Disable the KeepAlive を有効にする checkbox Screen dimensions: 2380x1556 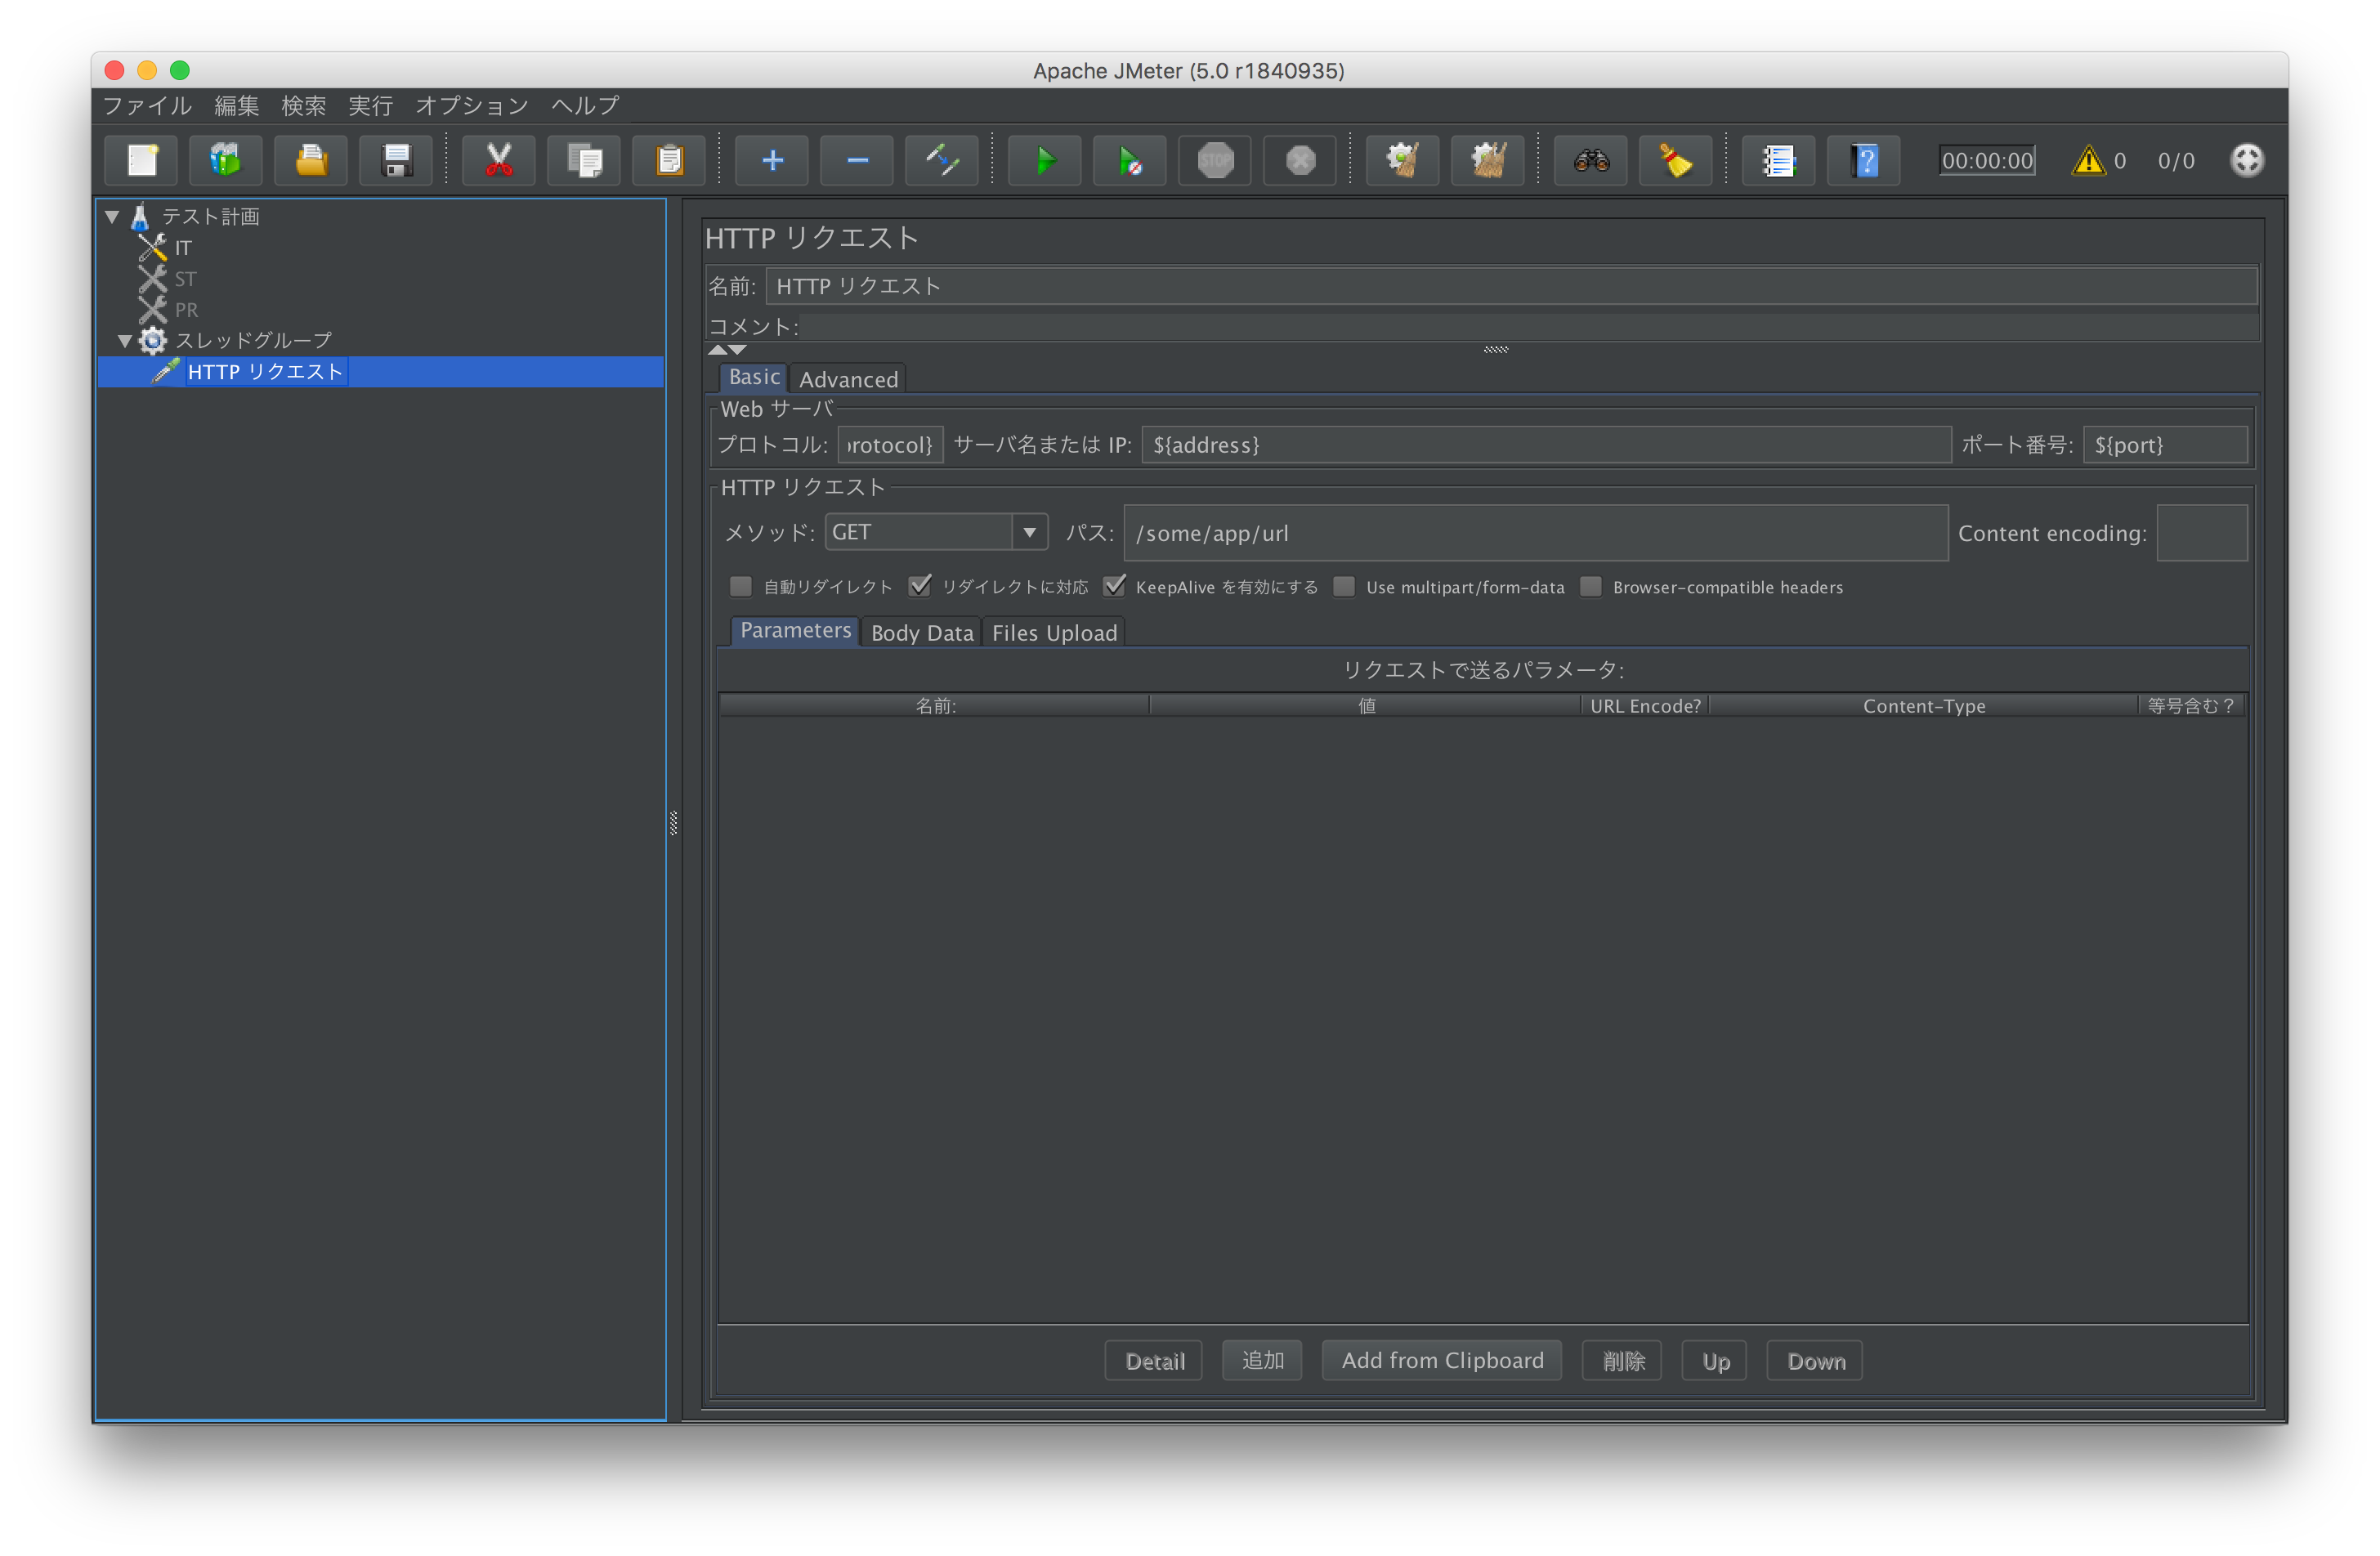(x=1116, y=587)
